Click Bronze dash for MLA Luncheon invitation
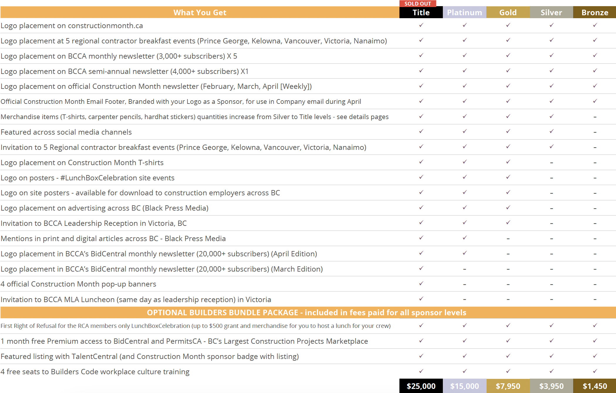 click(595, 300)
